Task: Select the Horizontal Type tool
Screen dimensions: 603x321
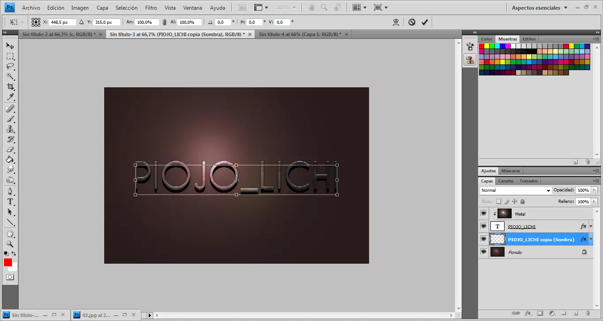Action: [10, 202]
